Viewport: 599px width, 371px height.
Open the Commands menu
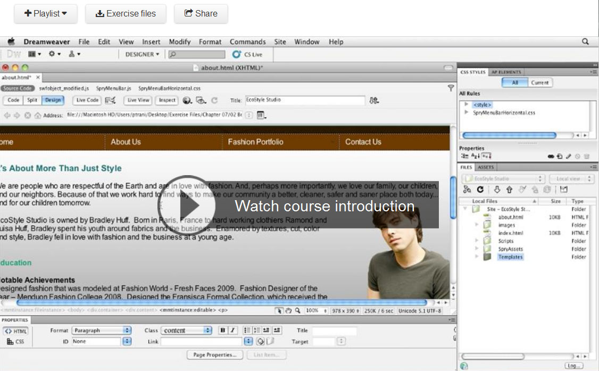pos(247,42)
